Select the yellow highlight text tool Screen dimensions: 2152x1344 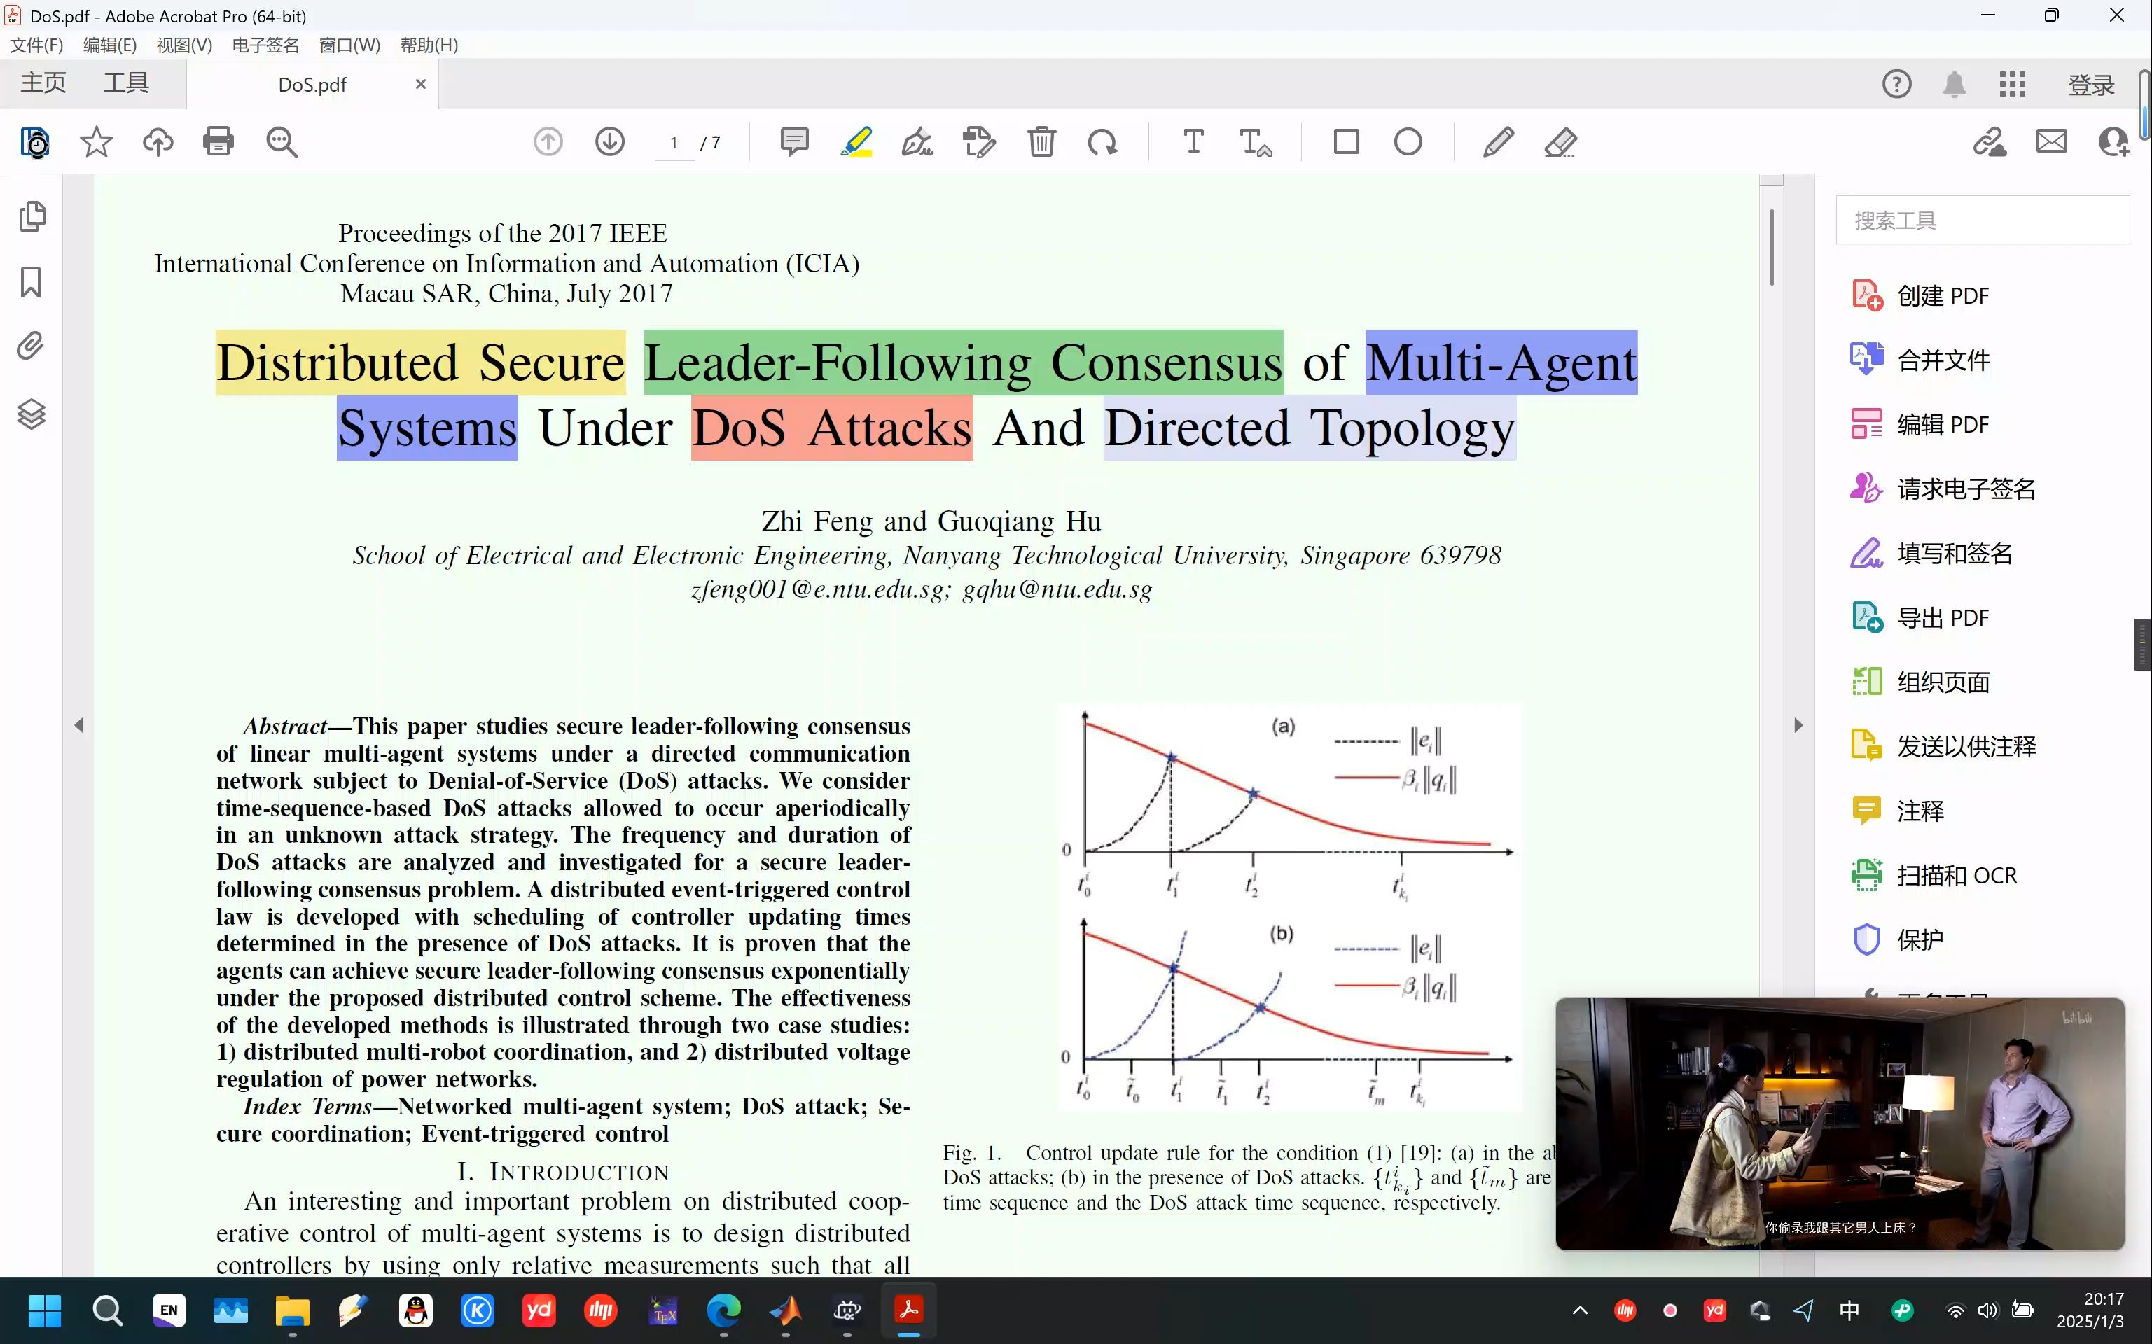pyautogui.click(x=856, y=142)
